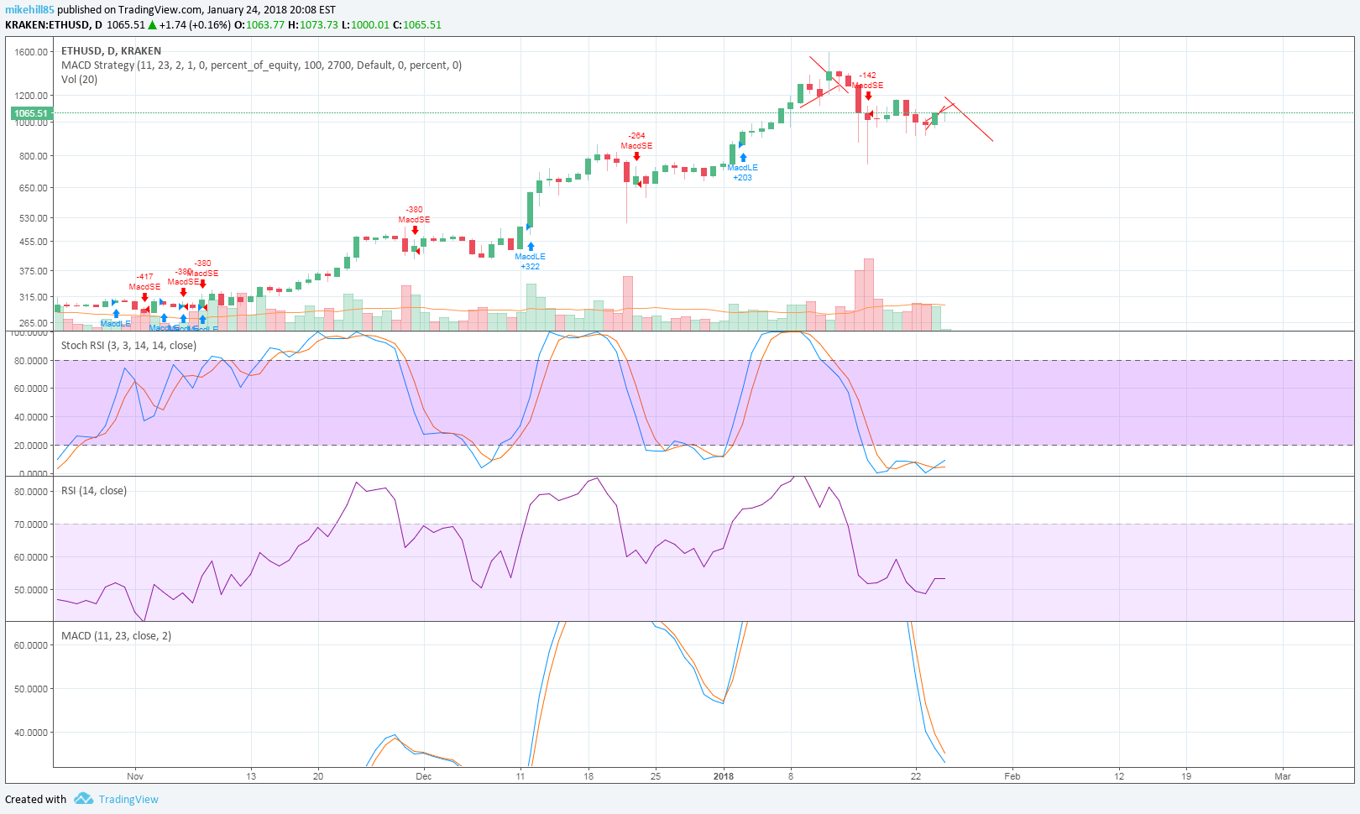
Task: Click the -417 MacdSE trade label
Action: (x=145, y=282)
